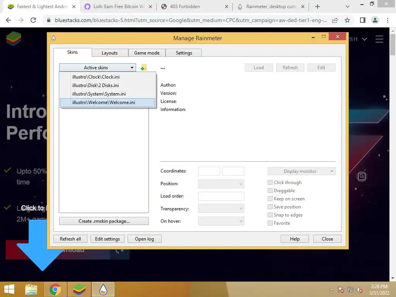Viewport: 396px width, 297px height.
Task: Switch to the Rainmeter browser tab
Action: tap(270, 7)
